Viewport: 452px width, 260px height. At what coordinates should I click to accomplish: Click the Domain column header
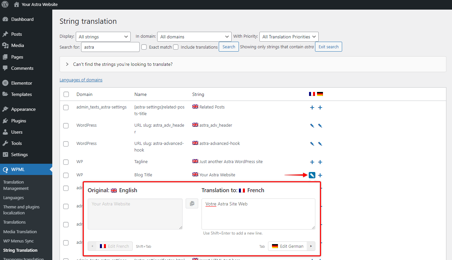(x=85, y=94)
